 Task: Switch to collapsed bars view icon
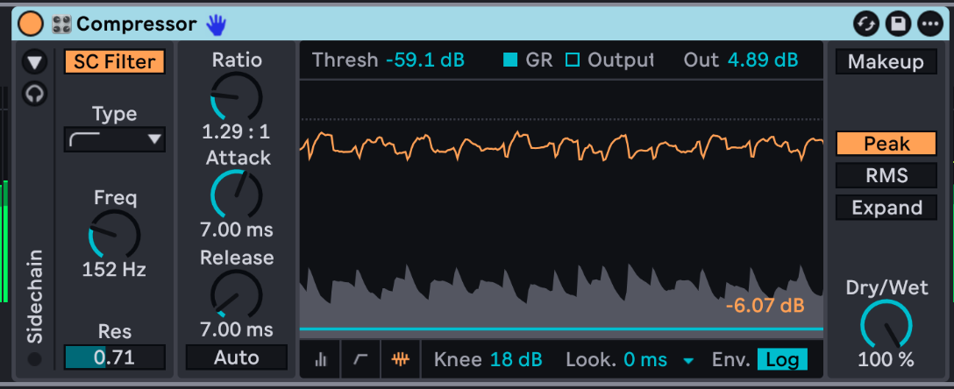click(x=320, y=359)
